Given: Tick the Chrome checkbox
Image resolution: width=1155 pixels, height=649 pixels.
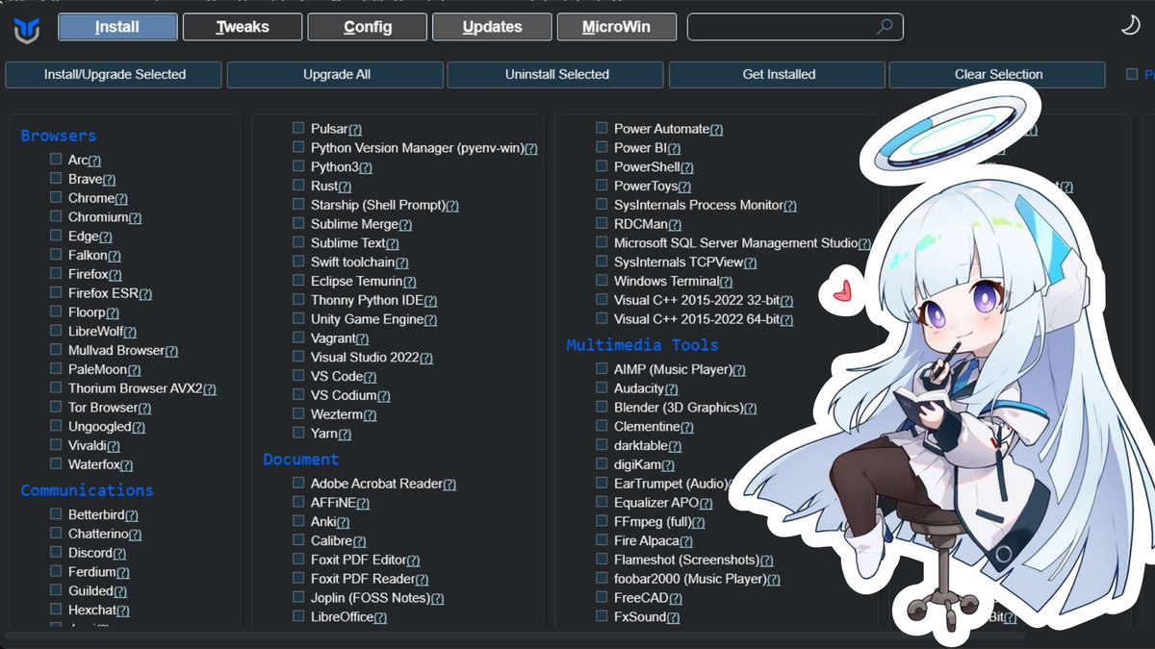Looking at the screenshot, I should pos(56,197).
